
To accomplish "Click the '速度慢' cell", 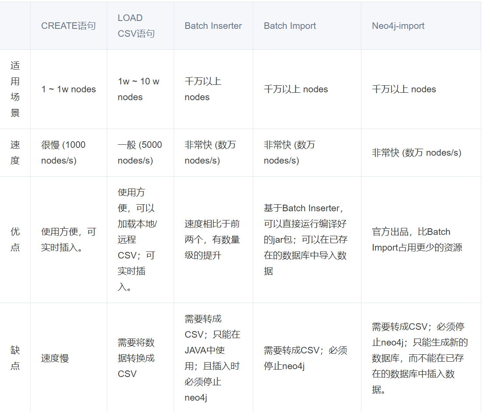I will pos(68,358).
